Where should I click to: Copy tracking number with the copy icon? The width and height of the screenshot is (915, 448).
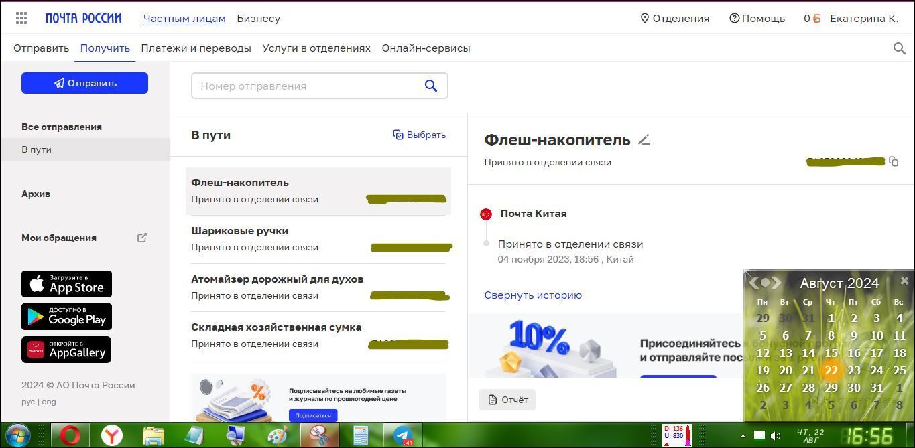tap(894, 162)
